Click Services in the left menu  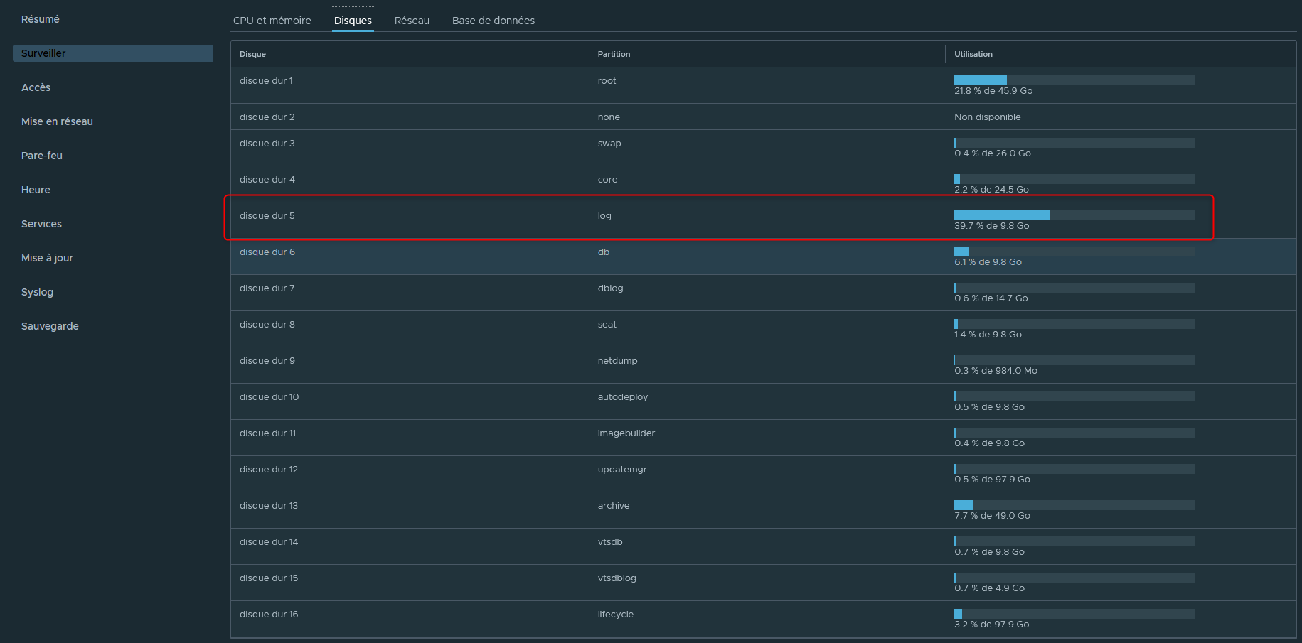[x=41, y=224]
